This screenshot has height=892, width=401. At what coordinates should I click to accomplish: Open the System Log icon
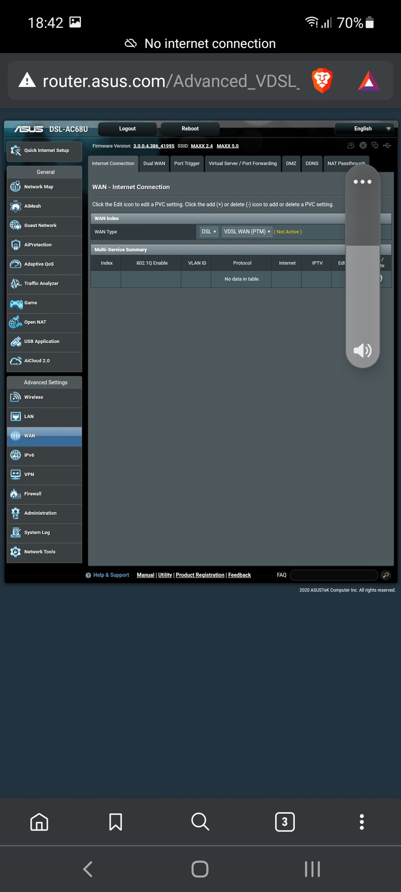(x=16, y=532)
